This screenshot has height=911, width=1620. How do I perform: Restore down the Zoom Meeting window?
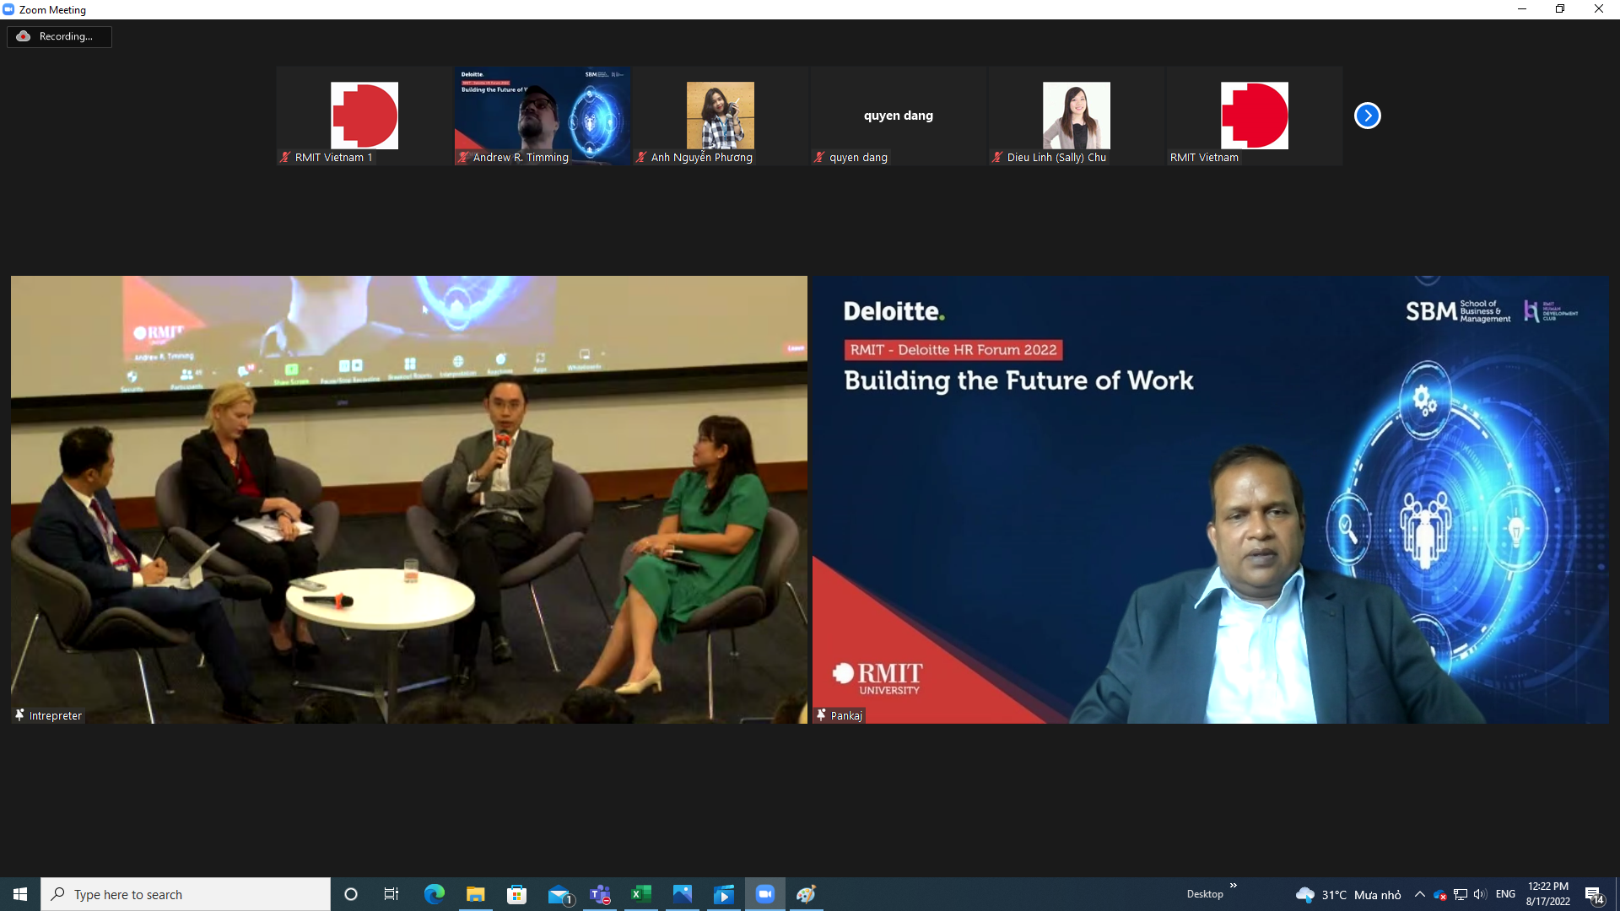pos(1560,9)
